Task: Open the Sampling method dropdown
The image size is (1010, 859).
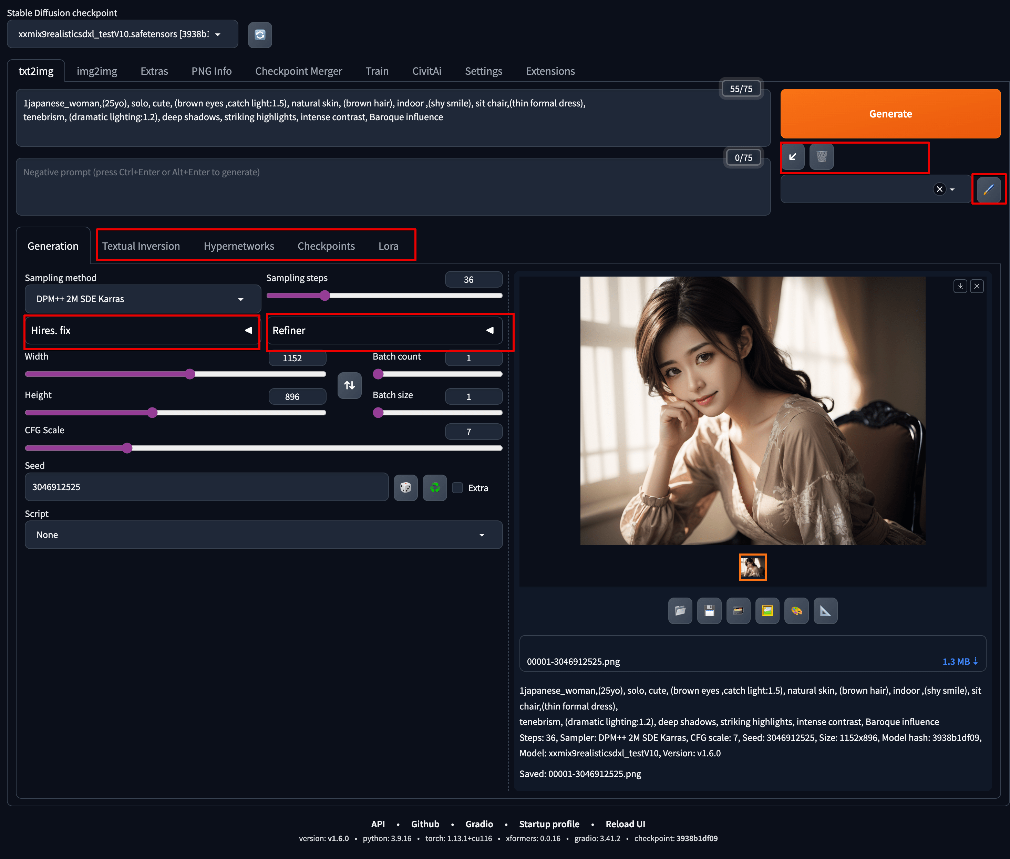Action: [x=143, y=299]
